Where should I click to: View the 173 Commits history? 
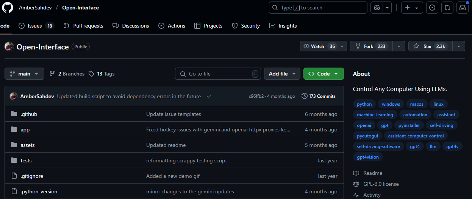pos(319,96)
